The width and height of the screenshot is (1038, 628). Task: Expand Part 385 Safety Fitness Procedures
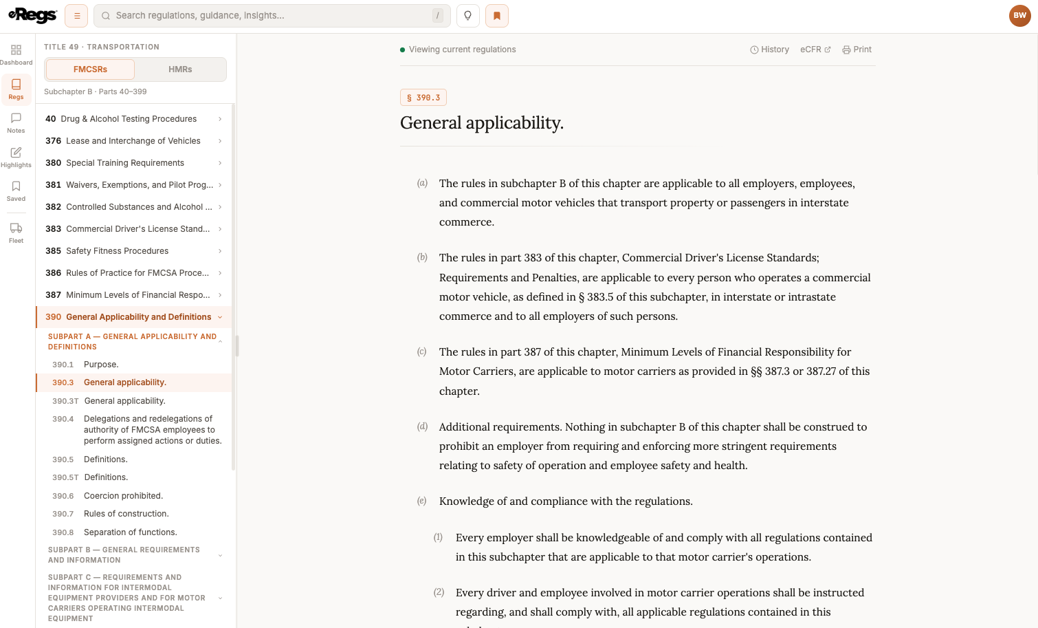(x=133, y=251)
